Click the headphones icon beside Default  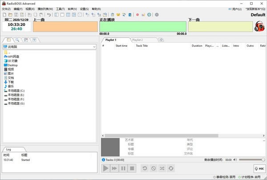[259, 27]
